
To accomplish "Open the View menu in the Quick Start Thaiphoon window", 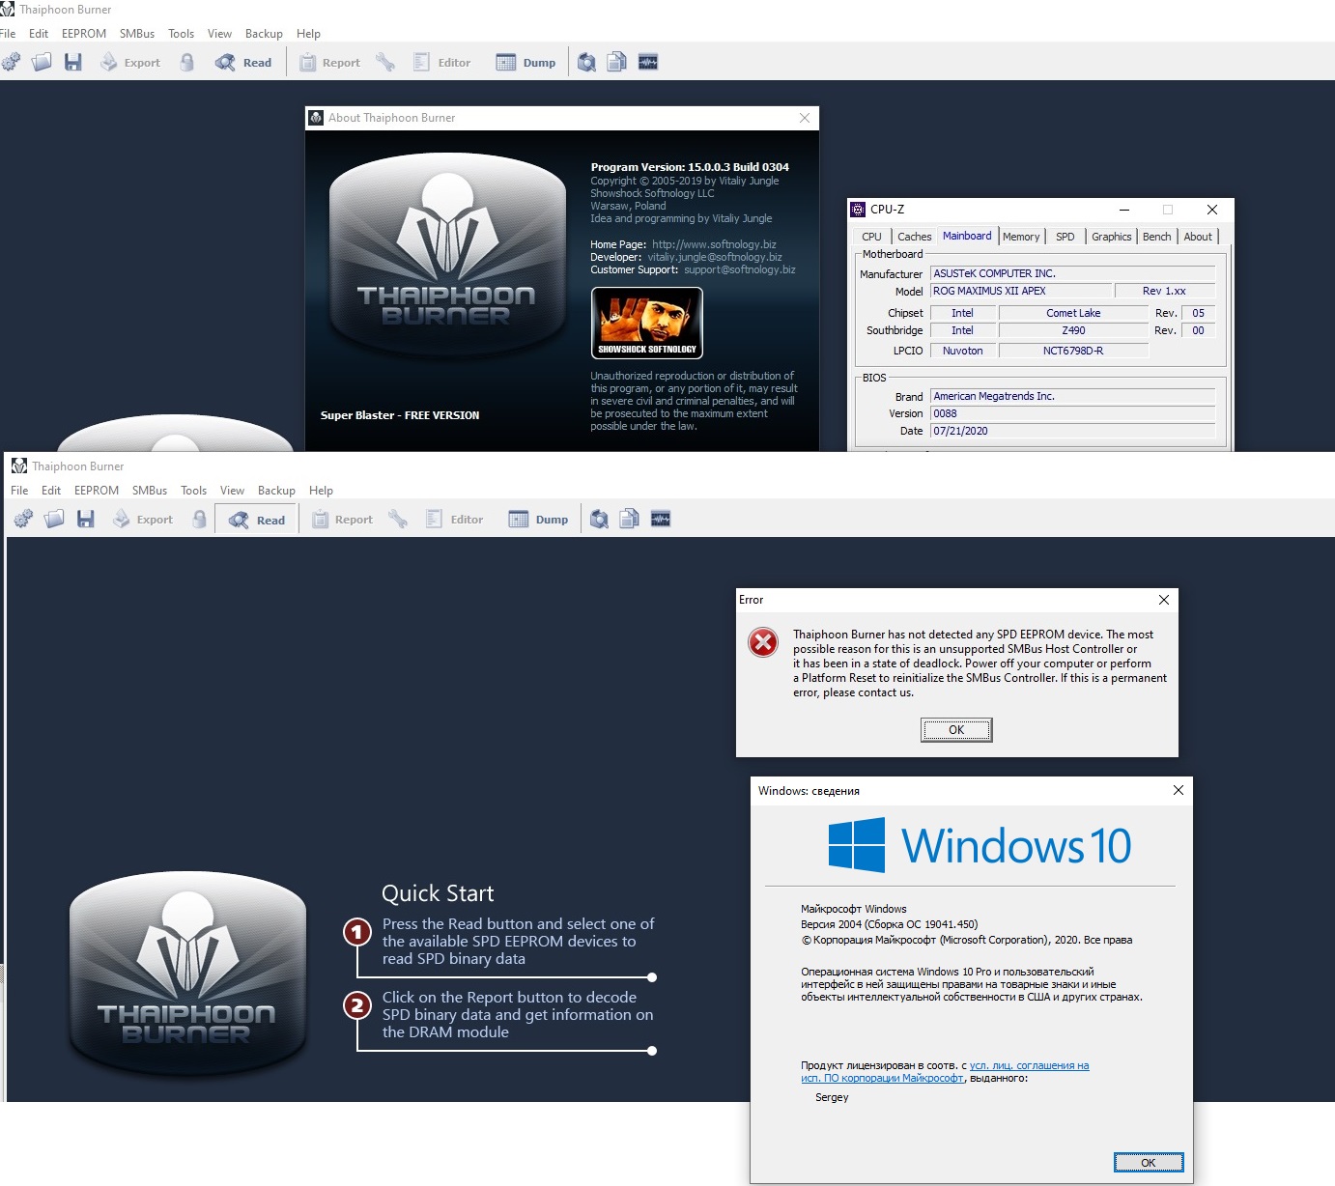I will point(232,491).
